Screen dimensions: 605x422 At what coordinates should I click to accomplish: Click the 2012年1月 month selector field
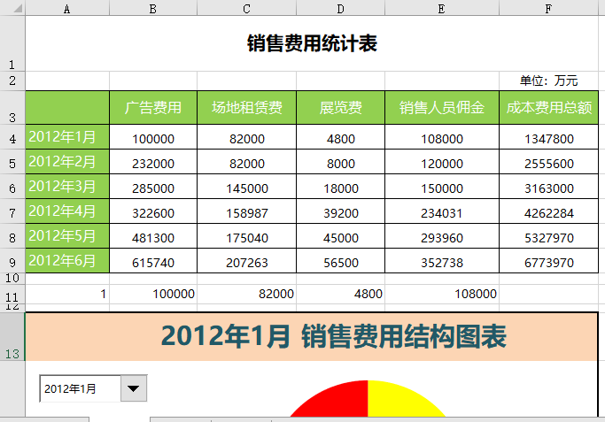(x=80, y=387)
